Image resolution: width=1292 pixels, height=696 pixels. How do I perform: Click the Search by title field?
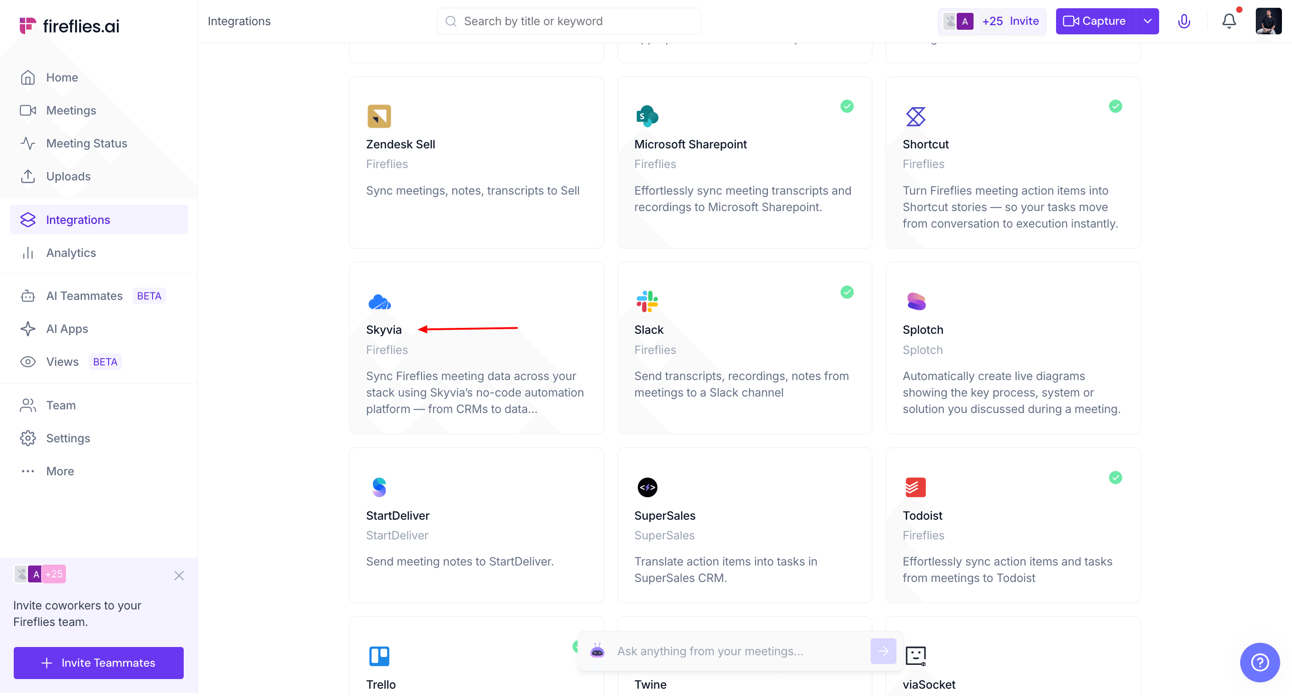569,21
